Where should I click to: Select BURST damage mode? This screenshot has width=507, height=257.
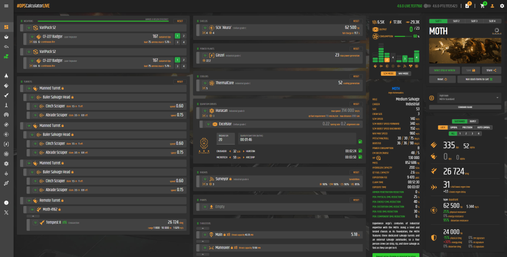[x=473, y=120]
